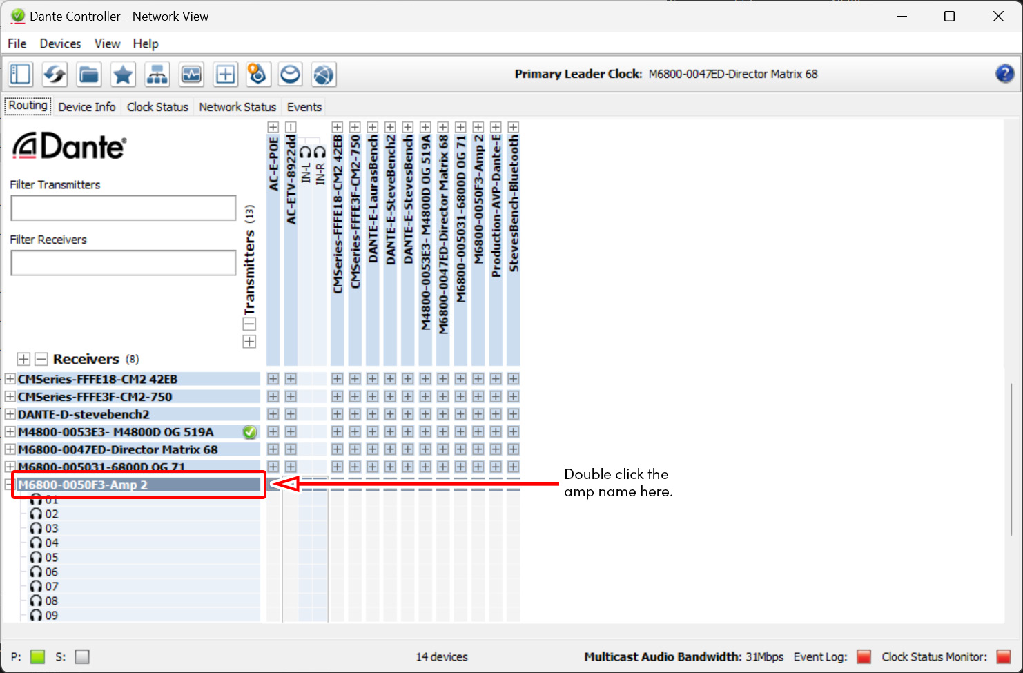Select receive channel 05 headphone icon
1023x673 pixels.
tap(37, 557)
